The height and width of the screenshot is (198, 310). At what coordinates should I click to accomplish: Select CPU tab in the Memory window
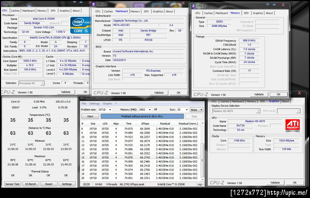click(x=198, y=13)
